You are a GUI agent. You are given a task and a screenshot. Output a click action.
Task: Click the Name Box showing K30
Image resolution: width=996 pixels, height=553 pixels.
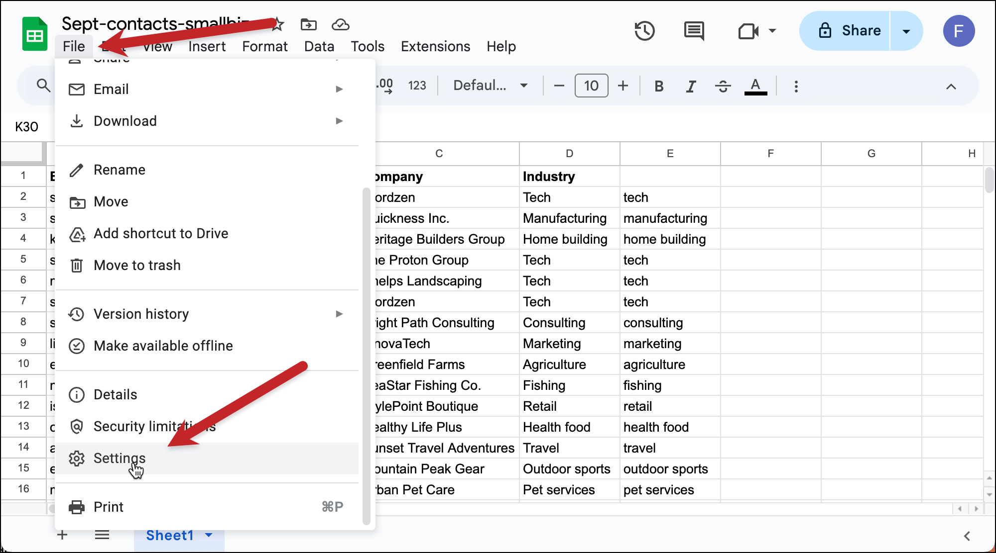point(26,126)
